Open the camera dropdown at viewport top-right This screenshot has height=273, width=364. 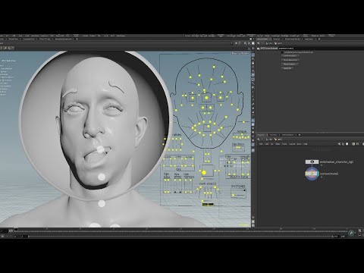[x=245, y=53]
